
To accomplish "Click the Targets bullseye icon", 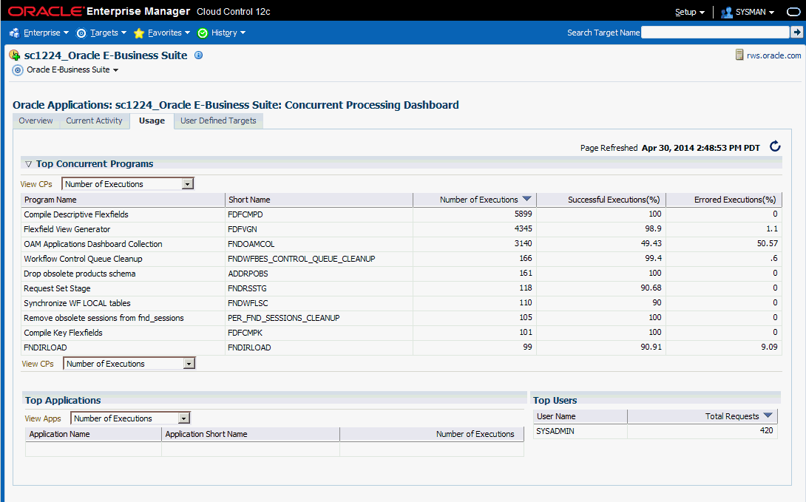I will pyautogui.click(x=81, y=33).
